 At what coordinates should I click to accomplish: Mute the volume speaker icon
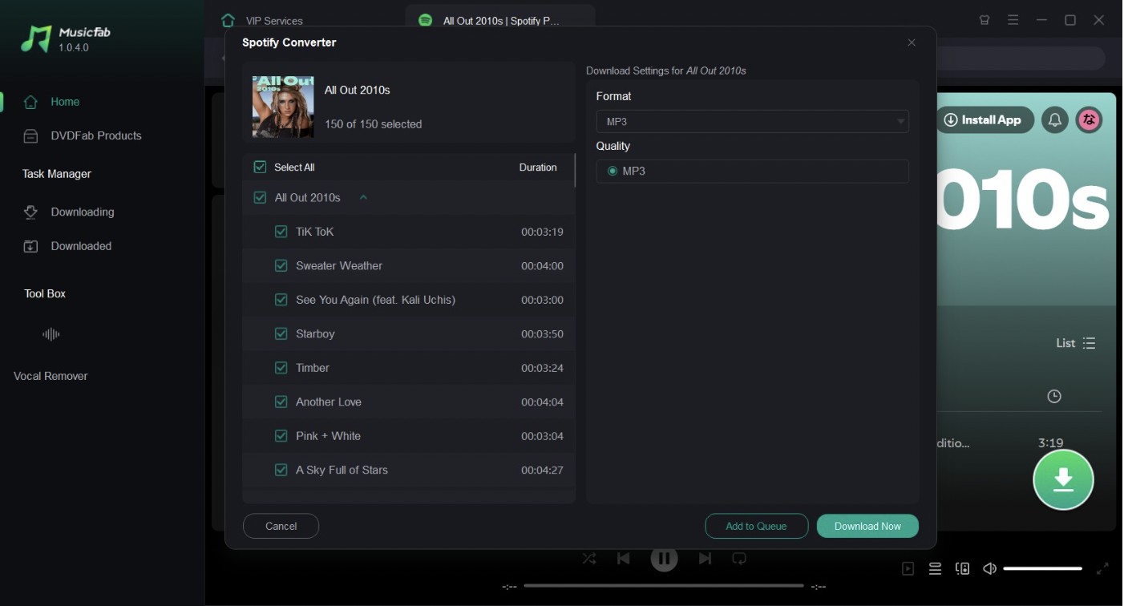990,568
